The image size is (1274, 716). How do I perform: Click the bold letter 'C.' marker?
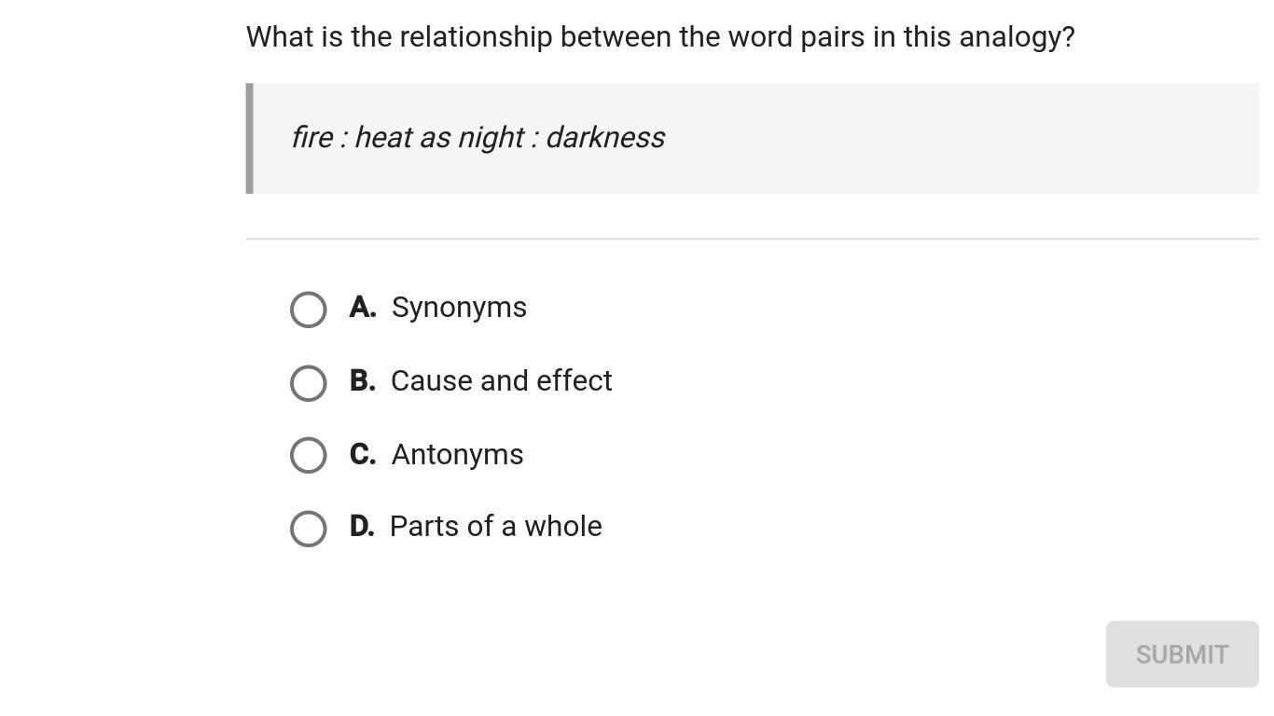click(x=363, y=455)
